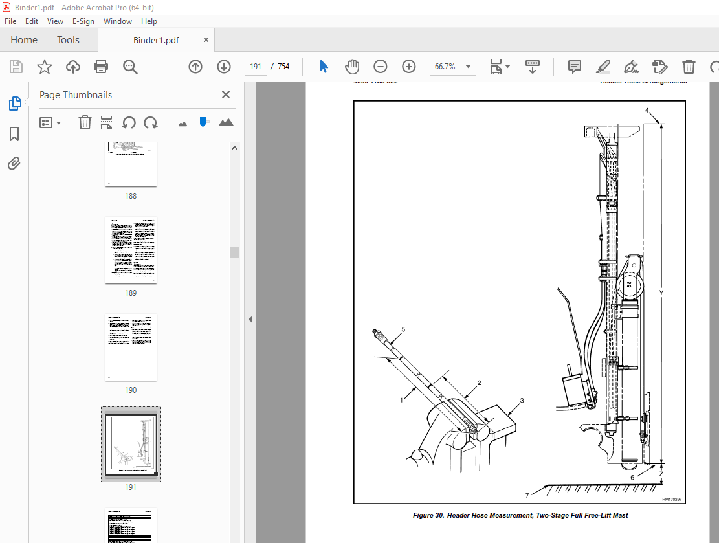The width and height of the screenshot is (719, 543).
Task: Open the sign document pen tool
Action: coord(632,67)
